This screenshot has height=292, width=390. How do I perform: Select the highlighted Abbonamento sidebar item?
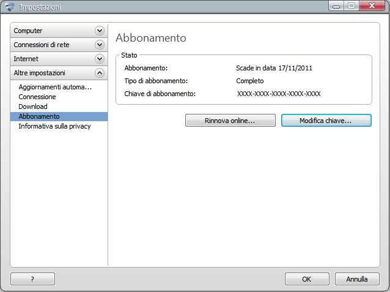[39, 116]
